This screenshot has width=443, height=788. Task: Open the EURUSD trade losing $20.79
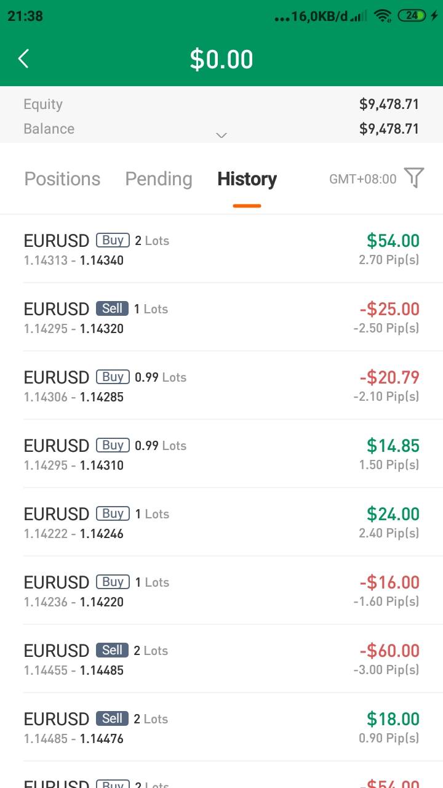221,386
